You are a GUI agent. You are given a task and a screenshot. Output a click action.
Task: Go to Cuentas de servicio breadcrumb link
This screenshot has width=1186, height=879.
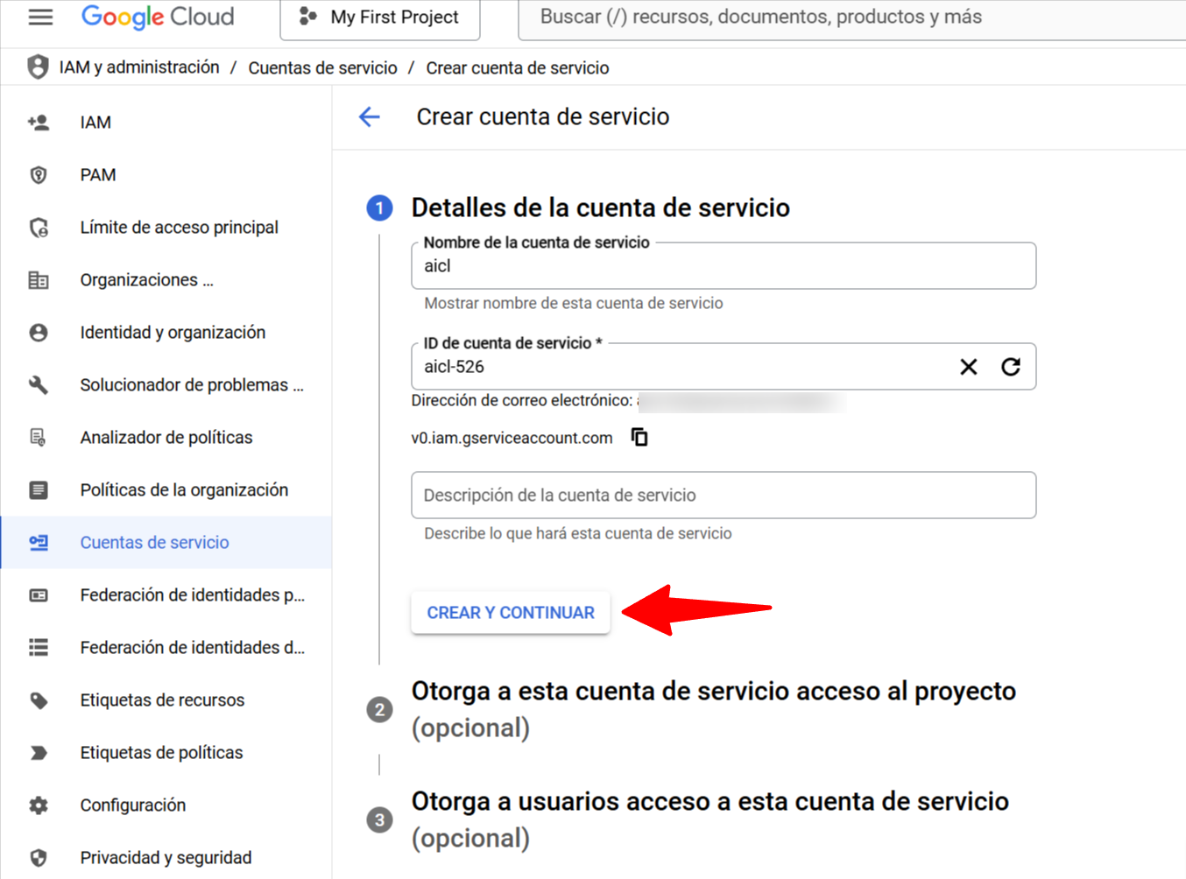(x=322, y=68)
